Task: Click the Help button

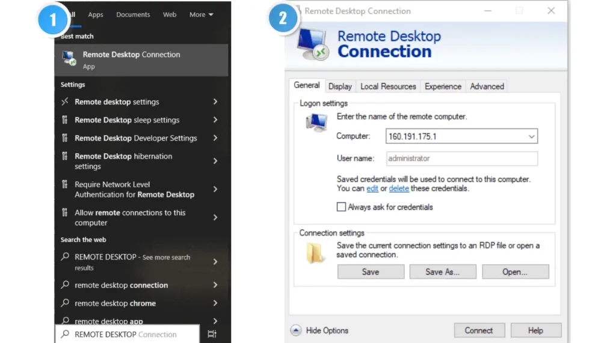Action: pos(535,330)
